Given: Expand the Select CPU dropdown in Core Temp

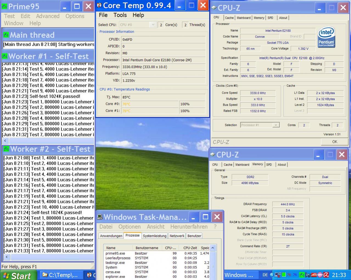Looking at the screenshot, I should pyautogui.click(x=153, y=25).
